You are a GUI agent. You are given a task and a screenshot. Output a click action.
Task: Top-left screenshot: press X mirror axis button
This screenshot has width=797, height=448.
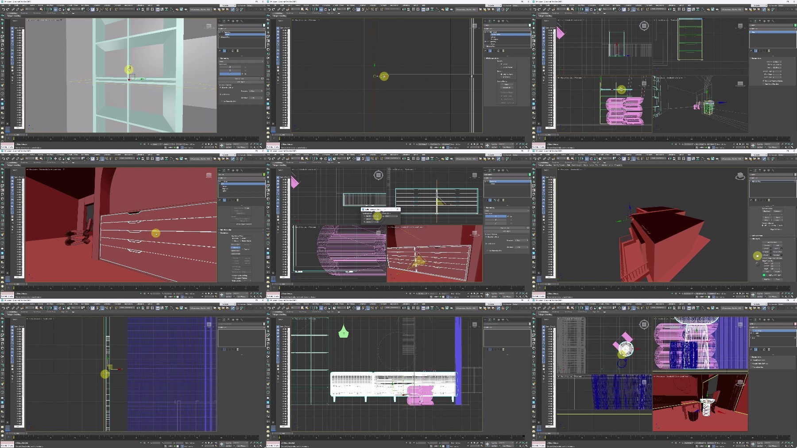230,67
